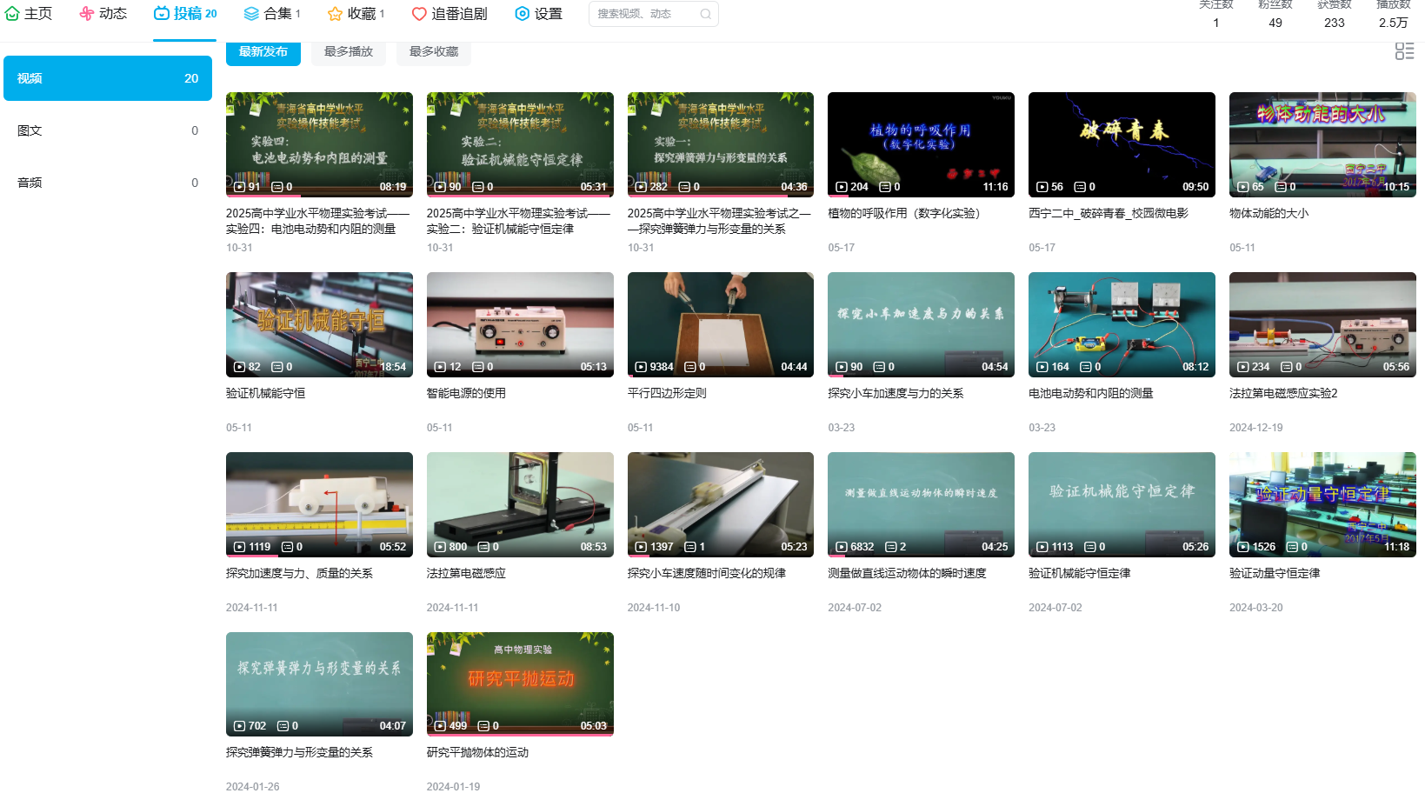Screen dimensions: 1425x793
Task: Select the 投稿 submissions icon
Action: pyautogui.click(x=161, y=13)
